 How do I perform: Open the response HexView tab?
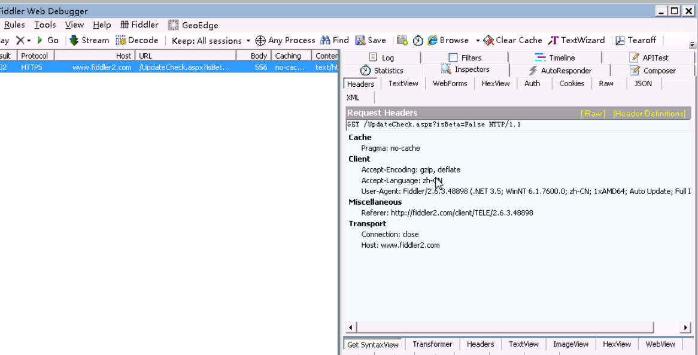click(617, 344)
